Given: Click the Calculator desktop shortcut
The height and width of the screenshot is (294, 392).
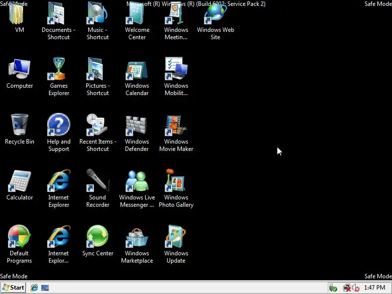Looking at the screenshot, I should point(19,181).
